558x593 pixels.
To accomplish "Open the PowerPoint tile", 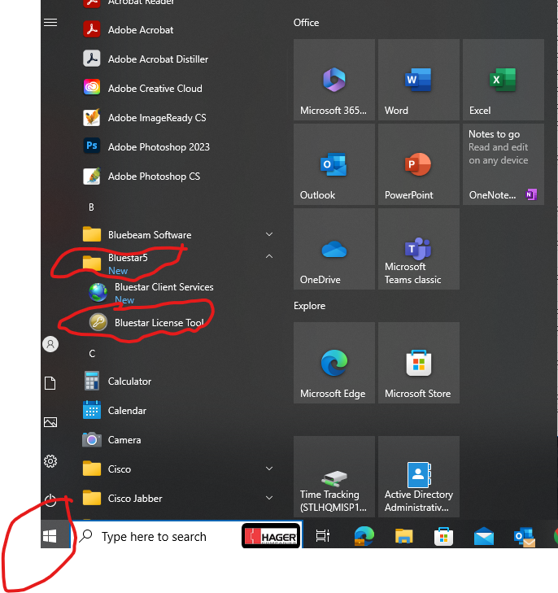I will (x=419, y=164).
